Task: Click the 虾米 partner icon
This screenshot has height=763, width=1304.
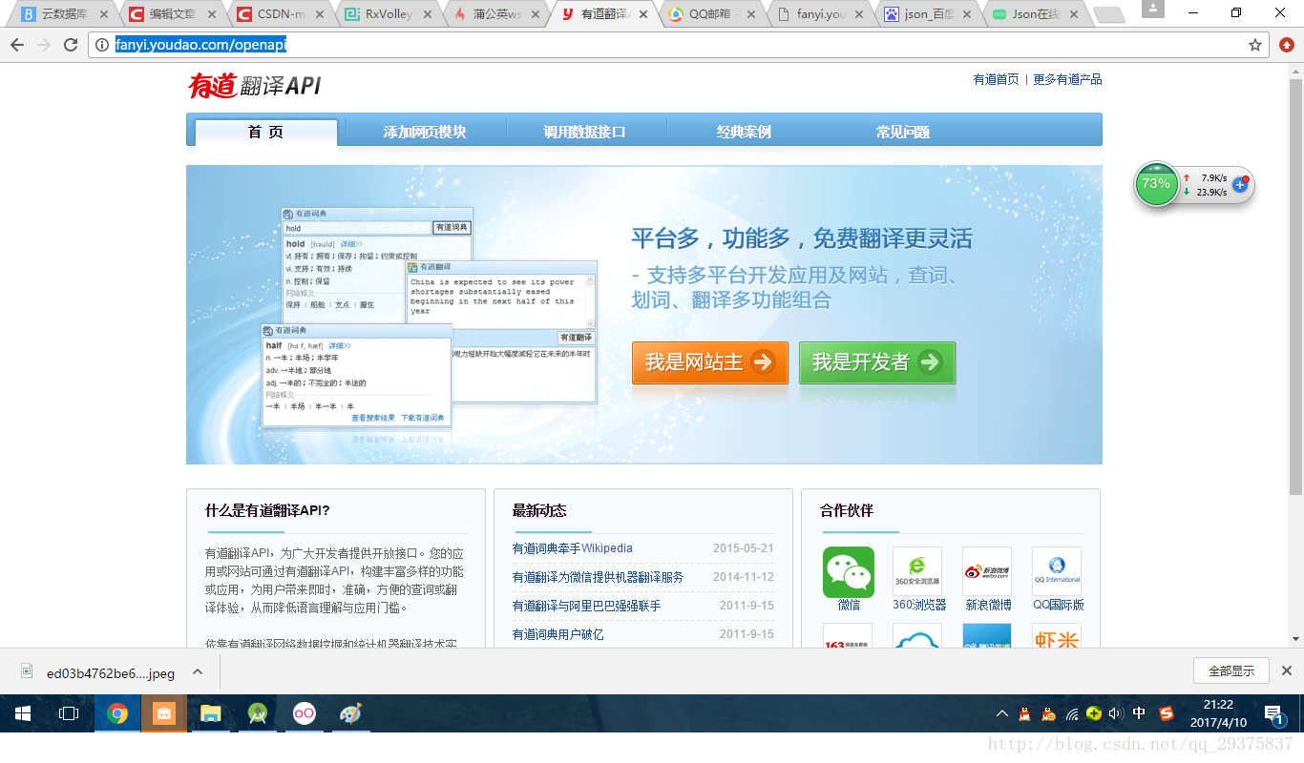Action: coord(1057,637)
